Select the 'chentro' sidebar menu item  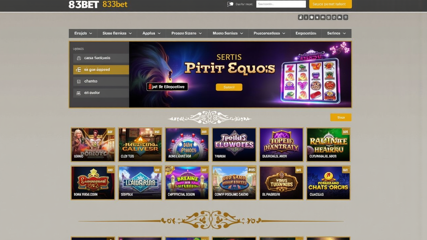point(101,81)
